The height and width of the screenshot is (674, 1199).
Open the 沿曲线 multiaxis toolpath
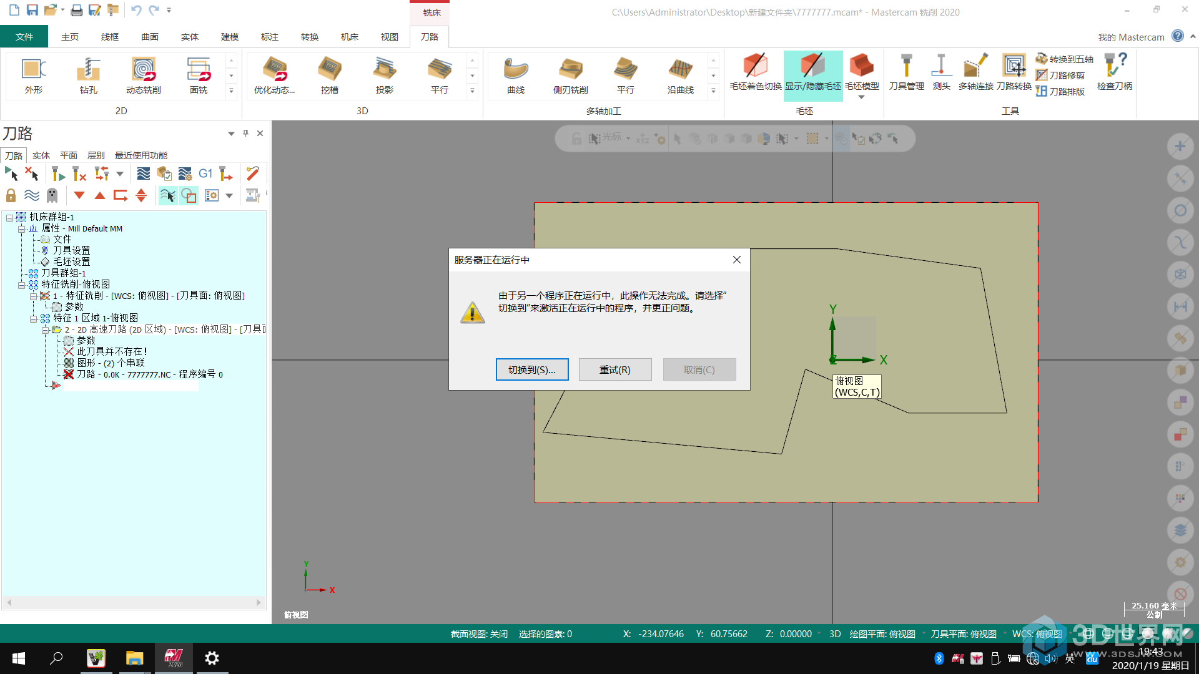pos(680,76)
